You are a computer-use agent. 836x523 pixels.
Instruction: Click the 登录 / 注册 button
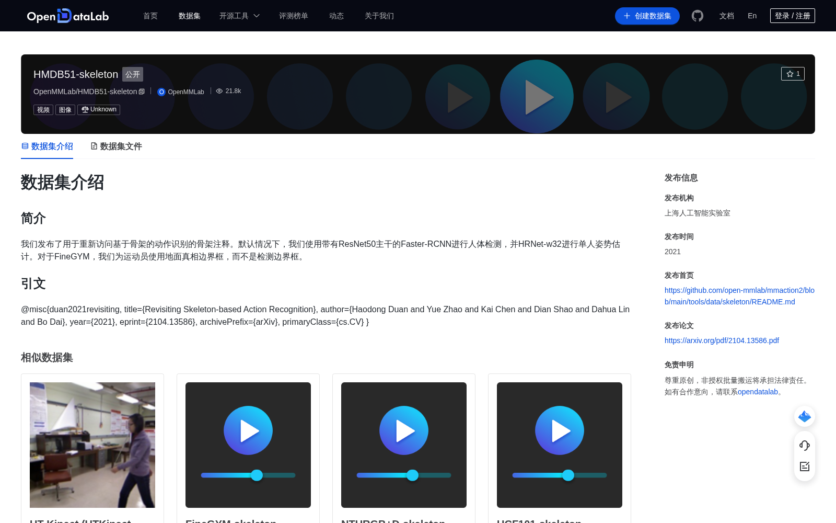pos(793,16)
